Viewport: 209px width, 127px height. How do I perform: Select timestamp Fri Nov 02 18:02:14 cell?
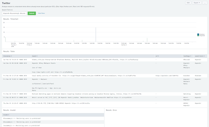pyautogui.click(x=15, y=79)
